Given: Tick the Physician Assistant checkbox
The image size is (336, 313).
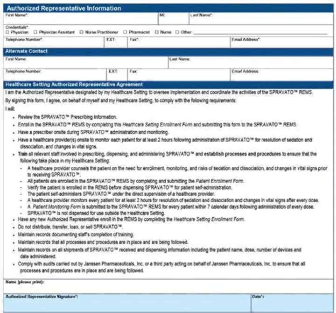Looking at the screenshot, I should pyautogui.click(x=35, y=32).
